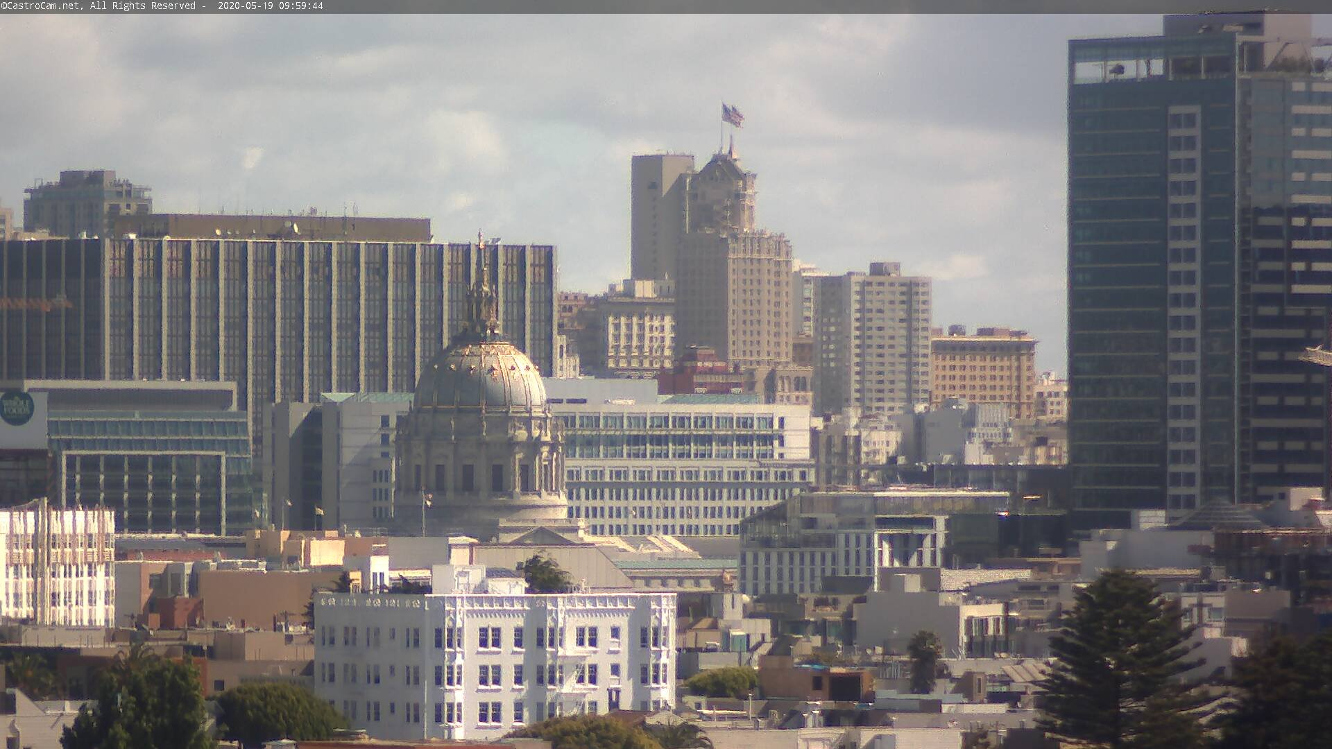Click the Whole Foods sign on building
The width and height of the screenshot is (1332, 749).
17,408
